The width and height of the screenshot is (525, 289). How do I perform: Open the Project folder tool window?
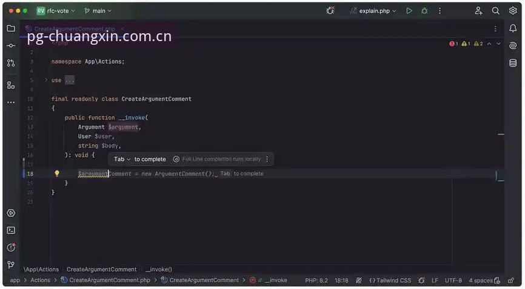click(x=11, y=28)
